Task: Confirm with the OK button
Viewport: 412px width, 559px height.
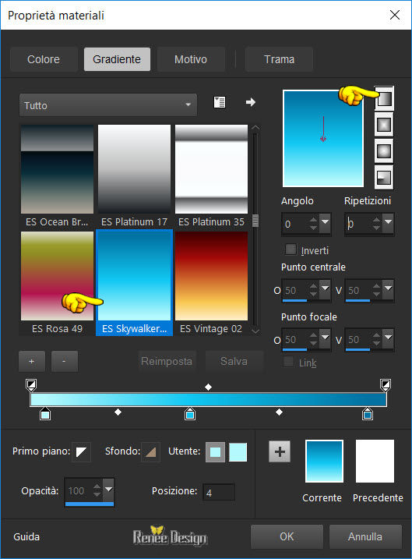Action: 287,536
